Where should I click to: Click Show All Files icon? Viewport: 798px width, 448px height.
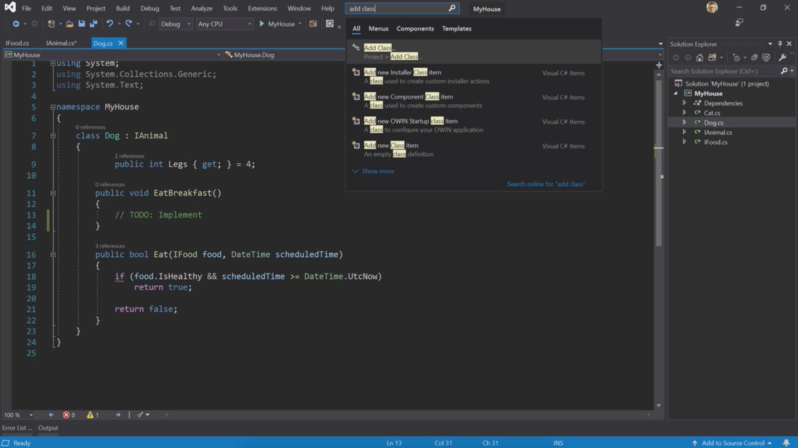(x=766, y=58)
